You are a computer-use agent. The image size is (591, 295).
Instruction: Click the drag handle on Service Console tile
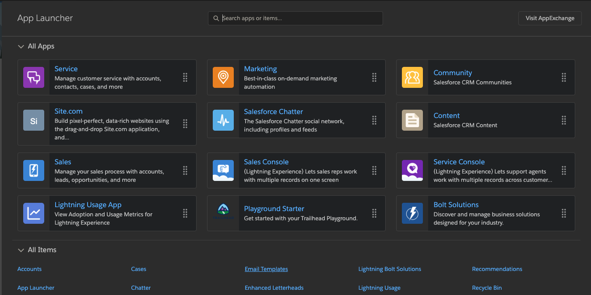[564, 170]
